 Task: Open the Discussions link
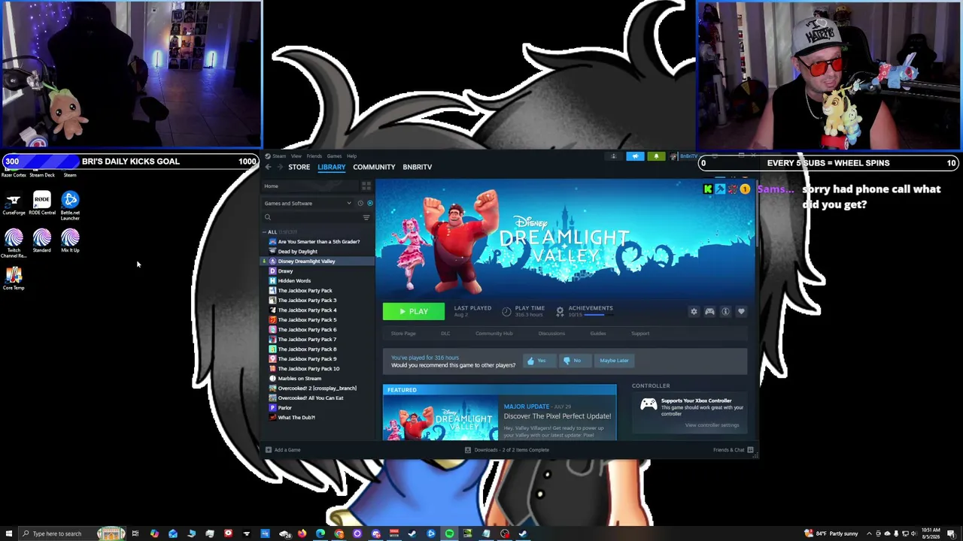tap(551, 334)
